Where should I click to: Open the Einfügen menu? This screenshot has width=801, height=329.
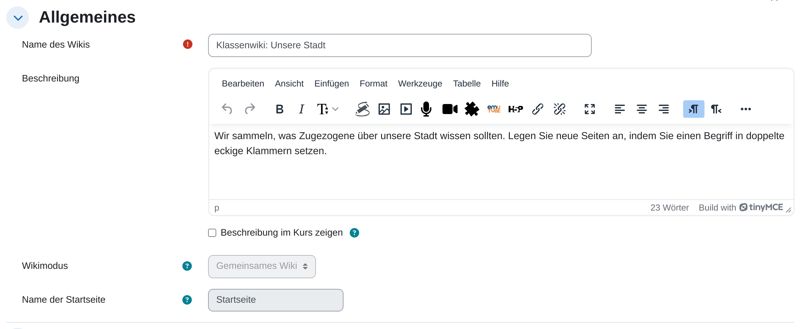click(332, 84)
